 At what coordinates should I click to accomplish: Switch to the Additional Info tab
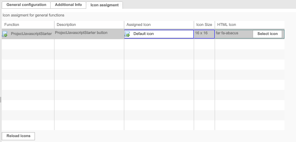coord(68,5)
